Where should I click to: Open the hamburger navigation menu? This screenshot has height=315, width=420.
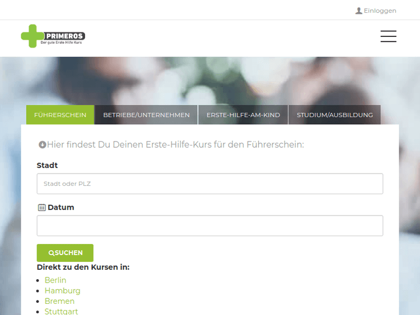[388, 36]
